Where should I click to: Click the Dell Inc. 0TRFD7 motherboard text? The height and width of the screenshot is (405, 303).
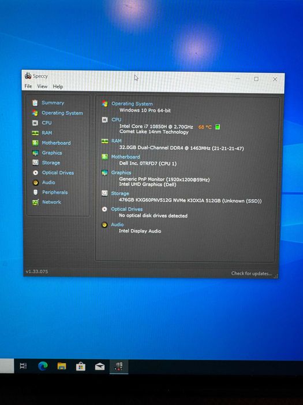148,164
